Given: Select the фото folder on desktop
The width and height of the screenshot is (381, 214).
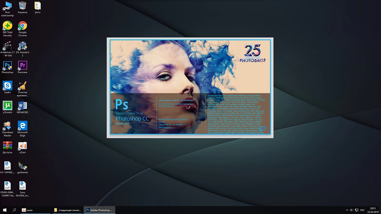Looking at the screenshot, I should click(38, 8).
